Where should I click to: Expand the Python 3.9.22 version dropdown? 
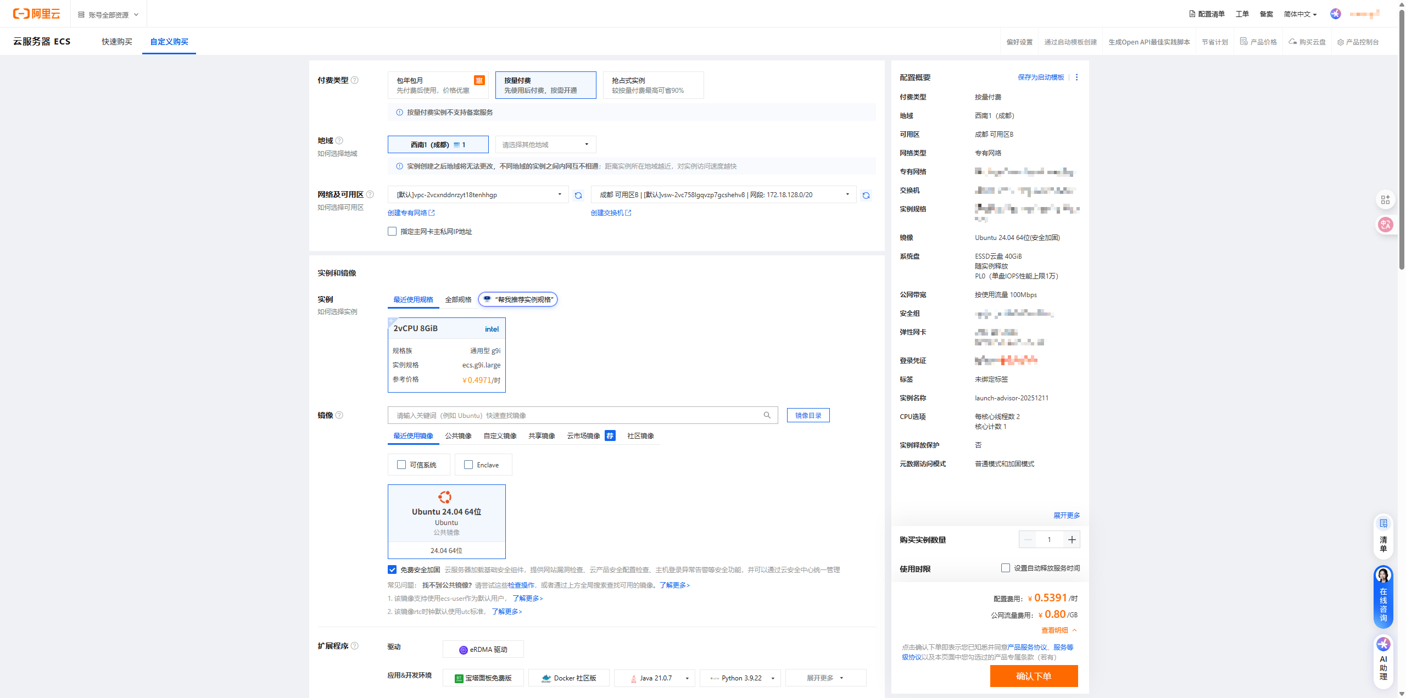click(773, 678)
